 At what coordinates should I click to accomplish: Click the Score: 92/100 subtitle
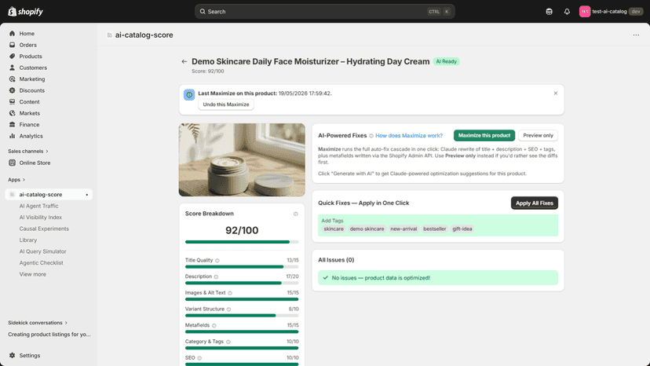pos(208,71)
